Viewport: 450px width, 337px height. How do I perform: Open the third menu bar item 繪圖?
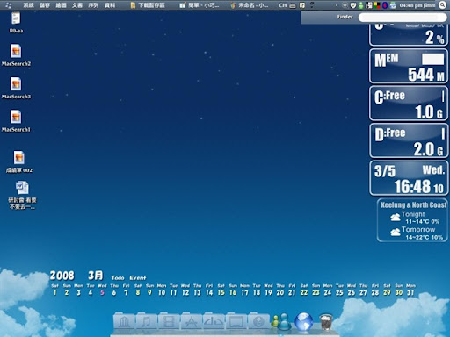tap(61, 5)
